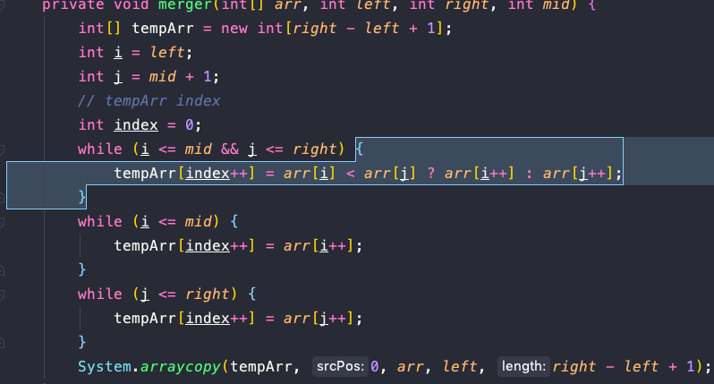
Task: Click the System class name
Action: [x=105, y=367]
